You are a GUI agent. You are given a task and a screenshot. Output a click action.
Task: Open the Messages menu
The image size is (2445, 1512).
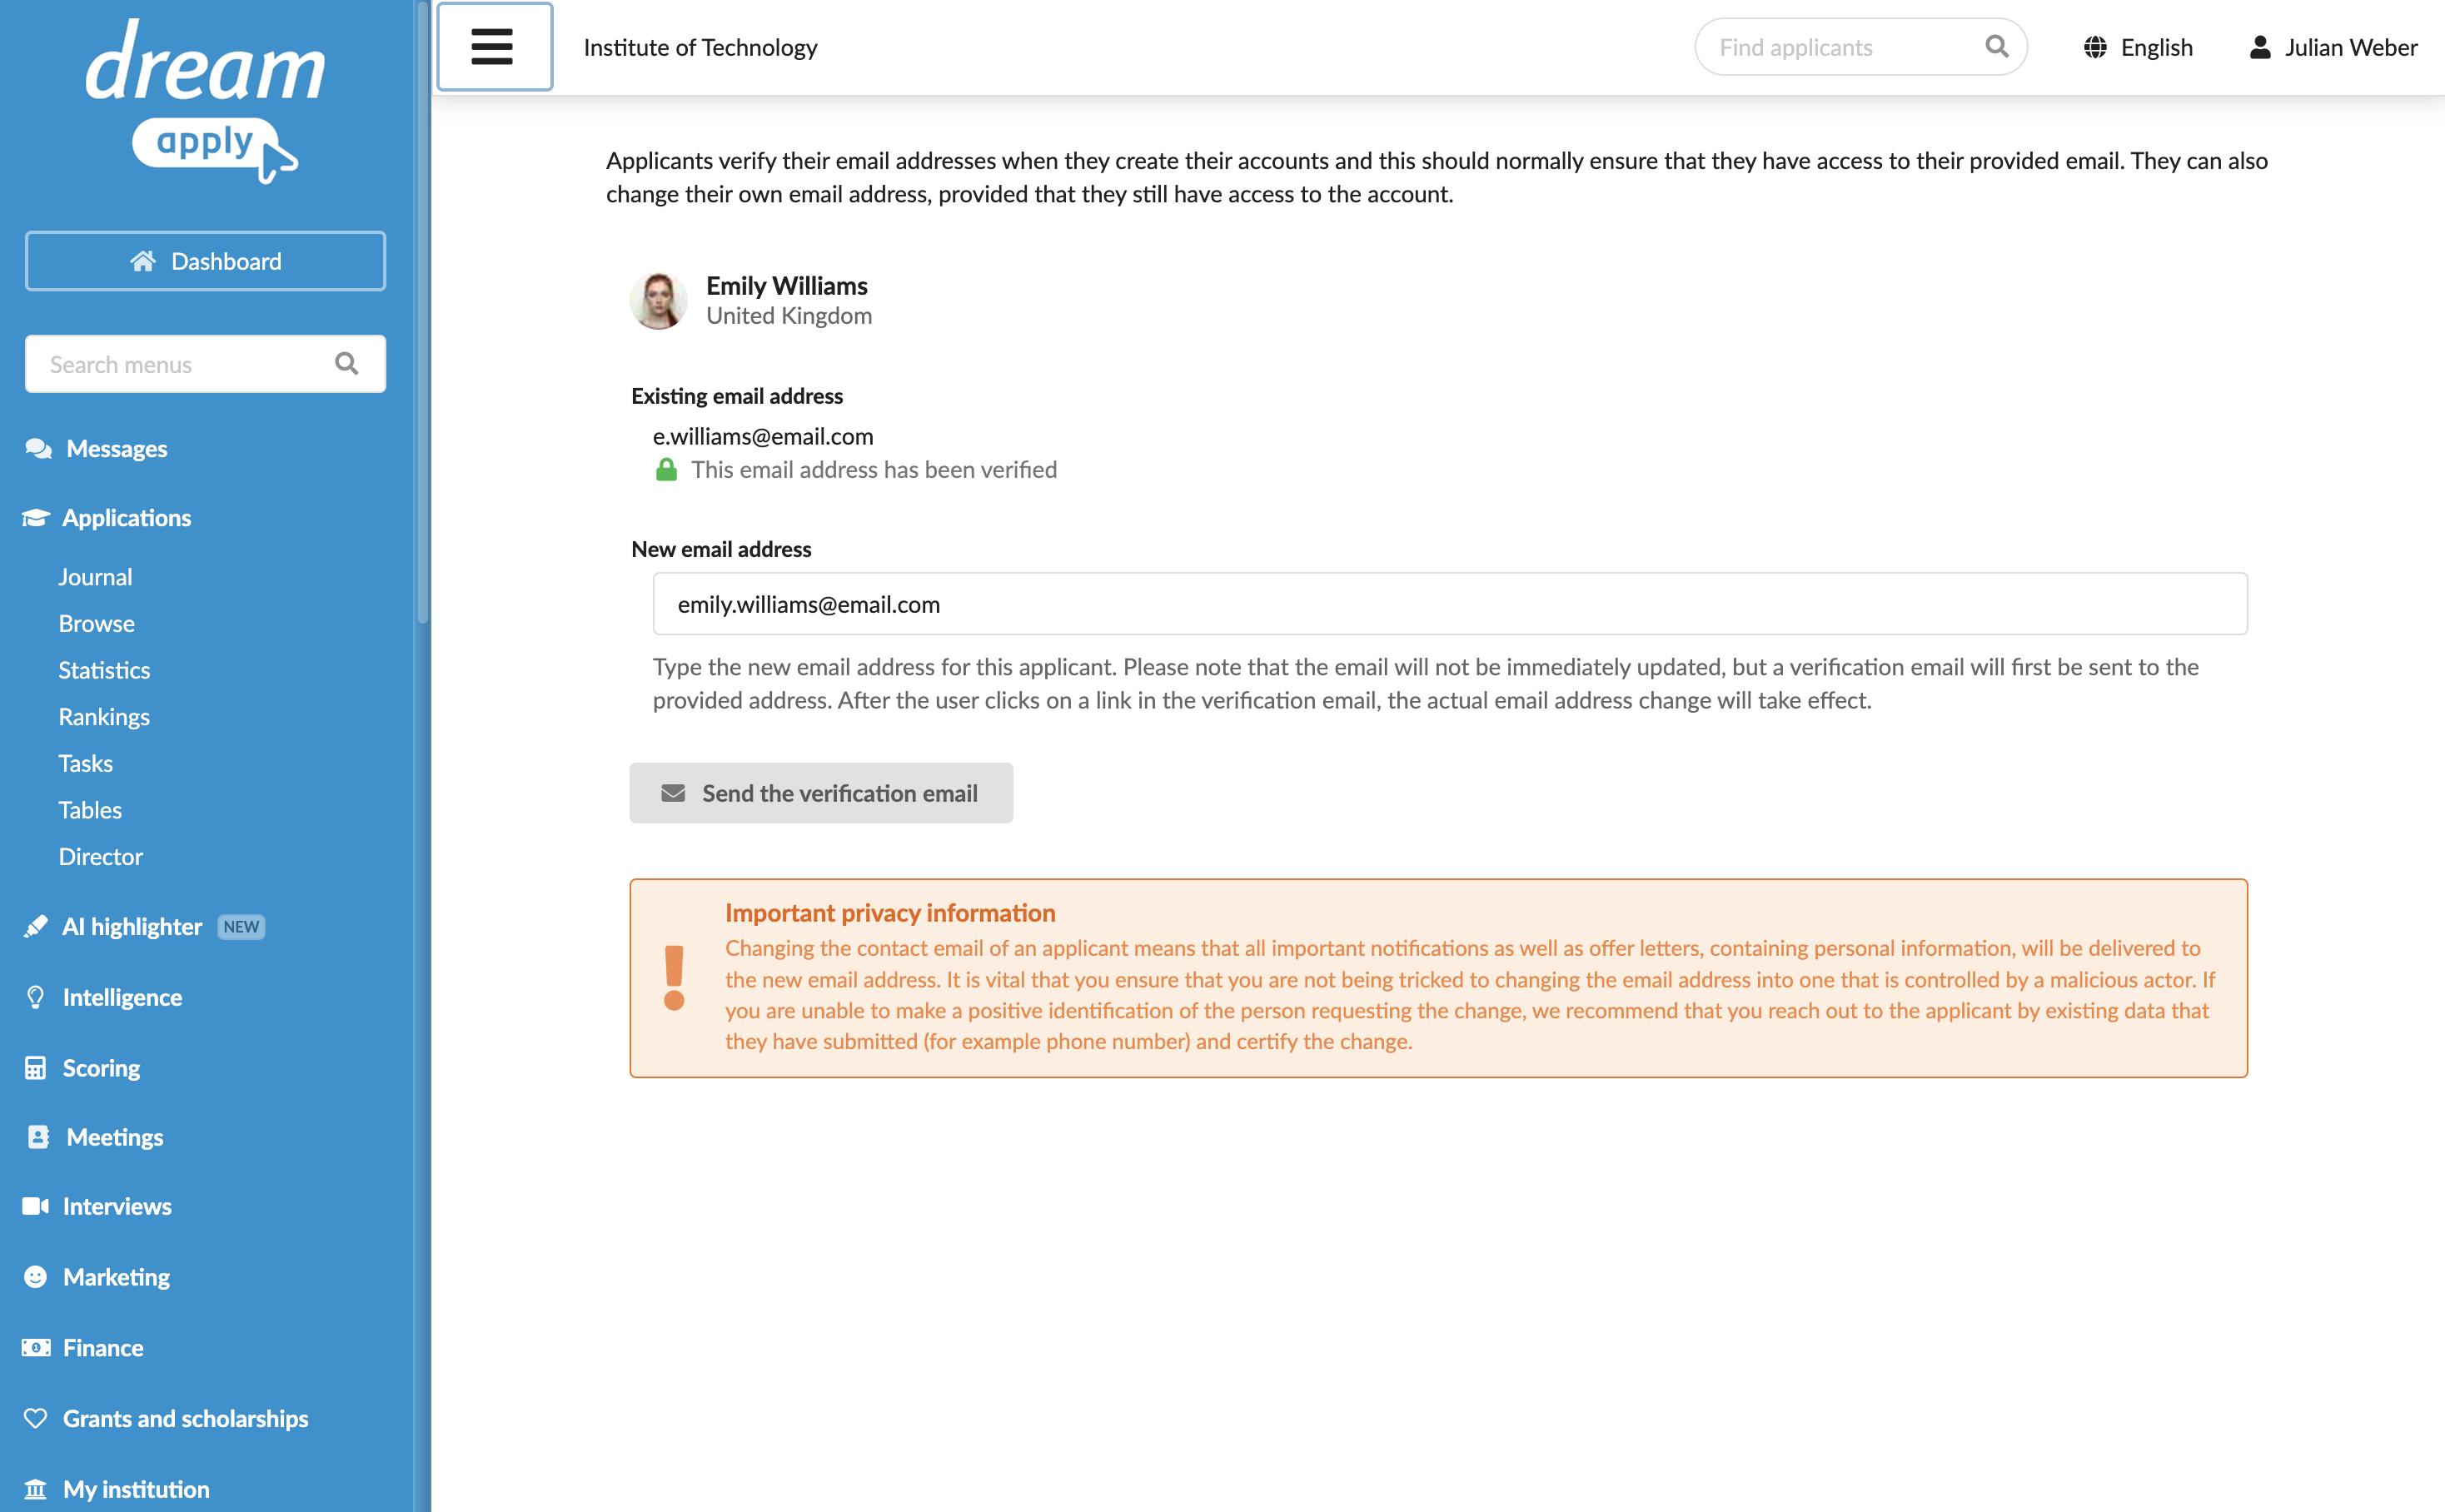pyautogui.click(x=116, y=448)
